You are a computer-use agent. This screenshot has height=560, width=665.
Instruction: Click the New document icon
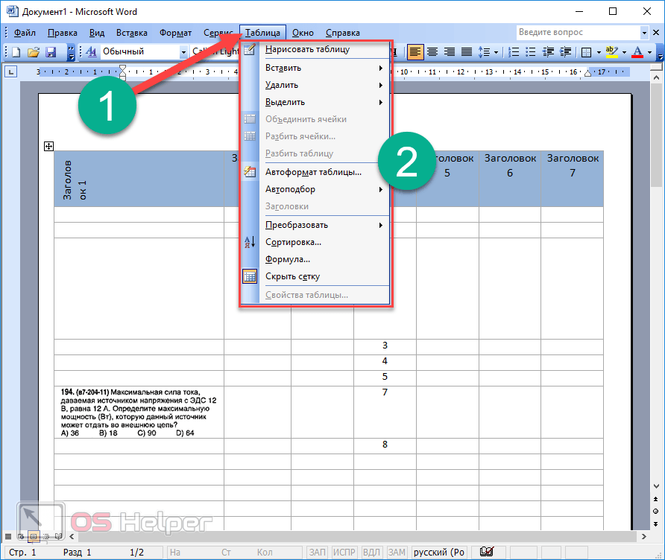(16, 52)
